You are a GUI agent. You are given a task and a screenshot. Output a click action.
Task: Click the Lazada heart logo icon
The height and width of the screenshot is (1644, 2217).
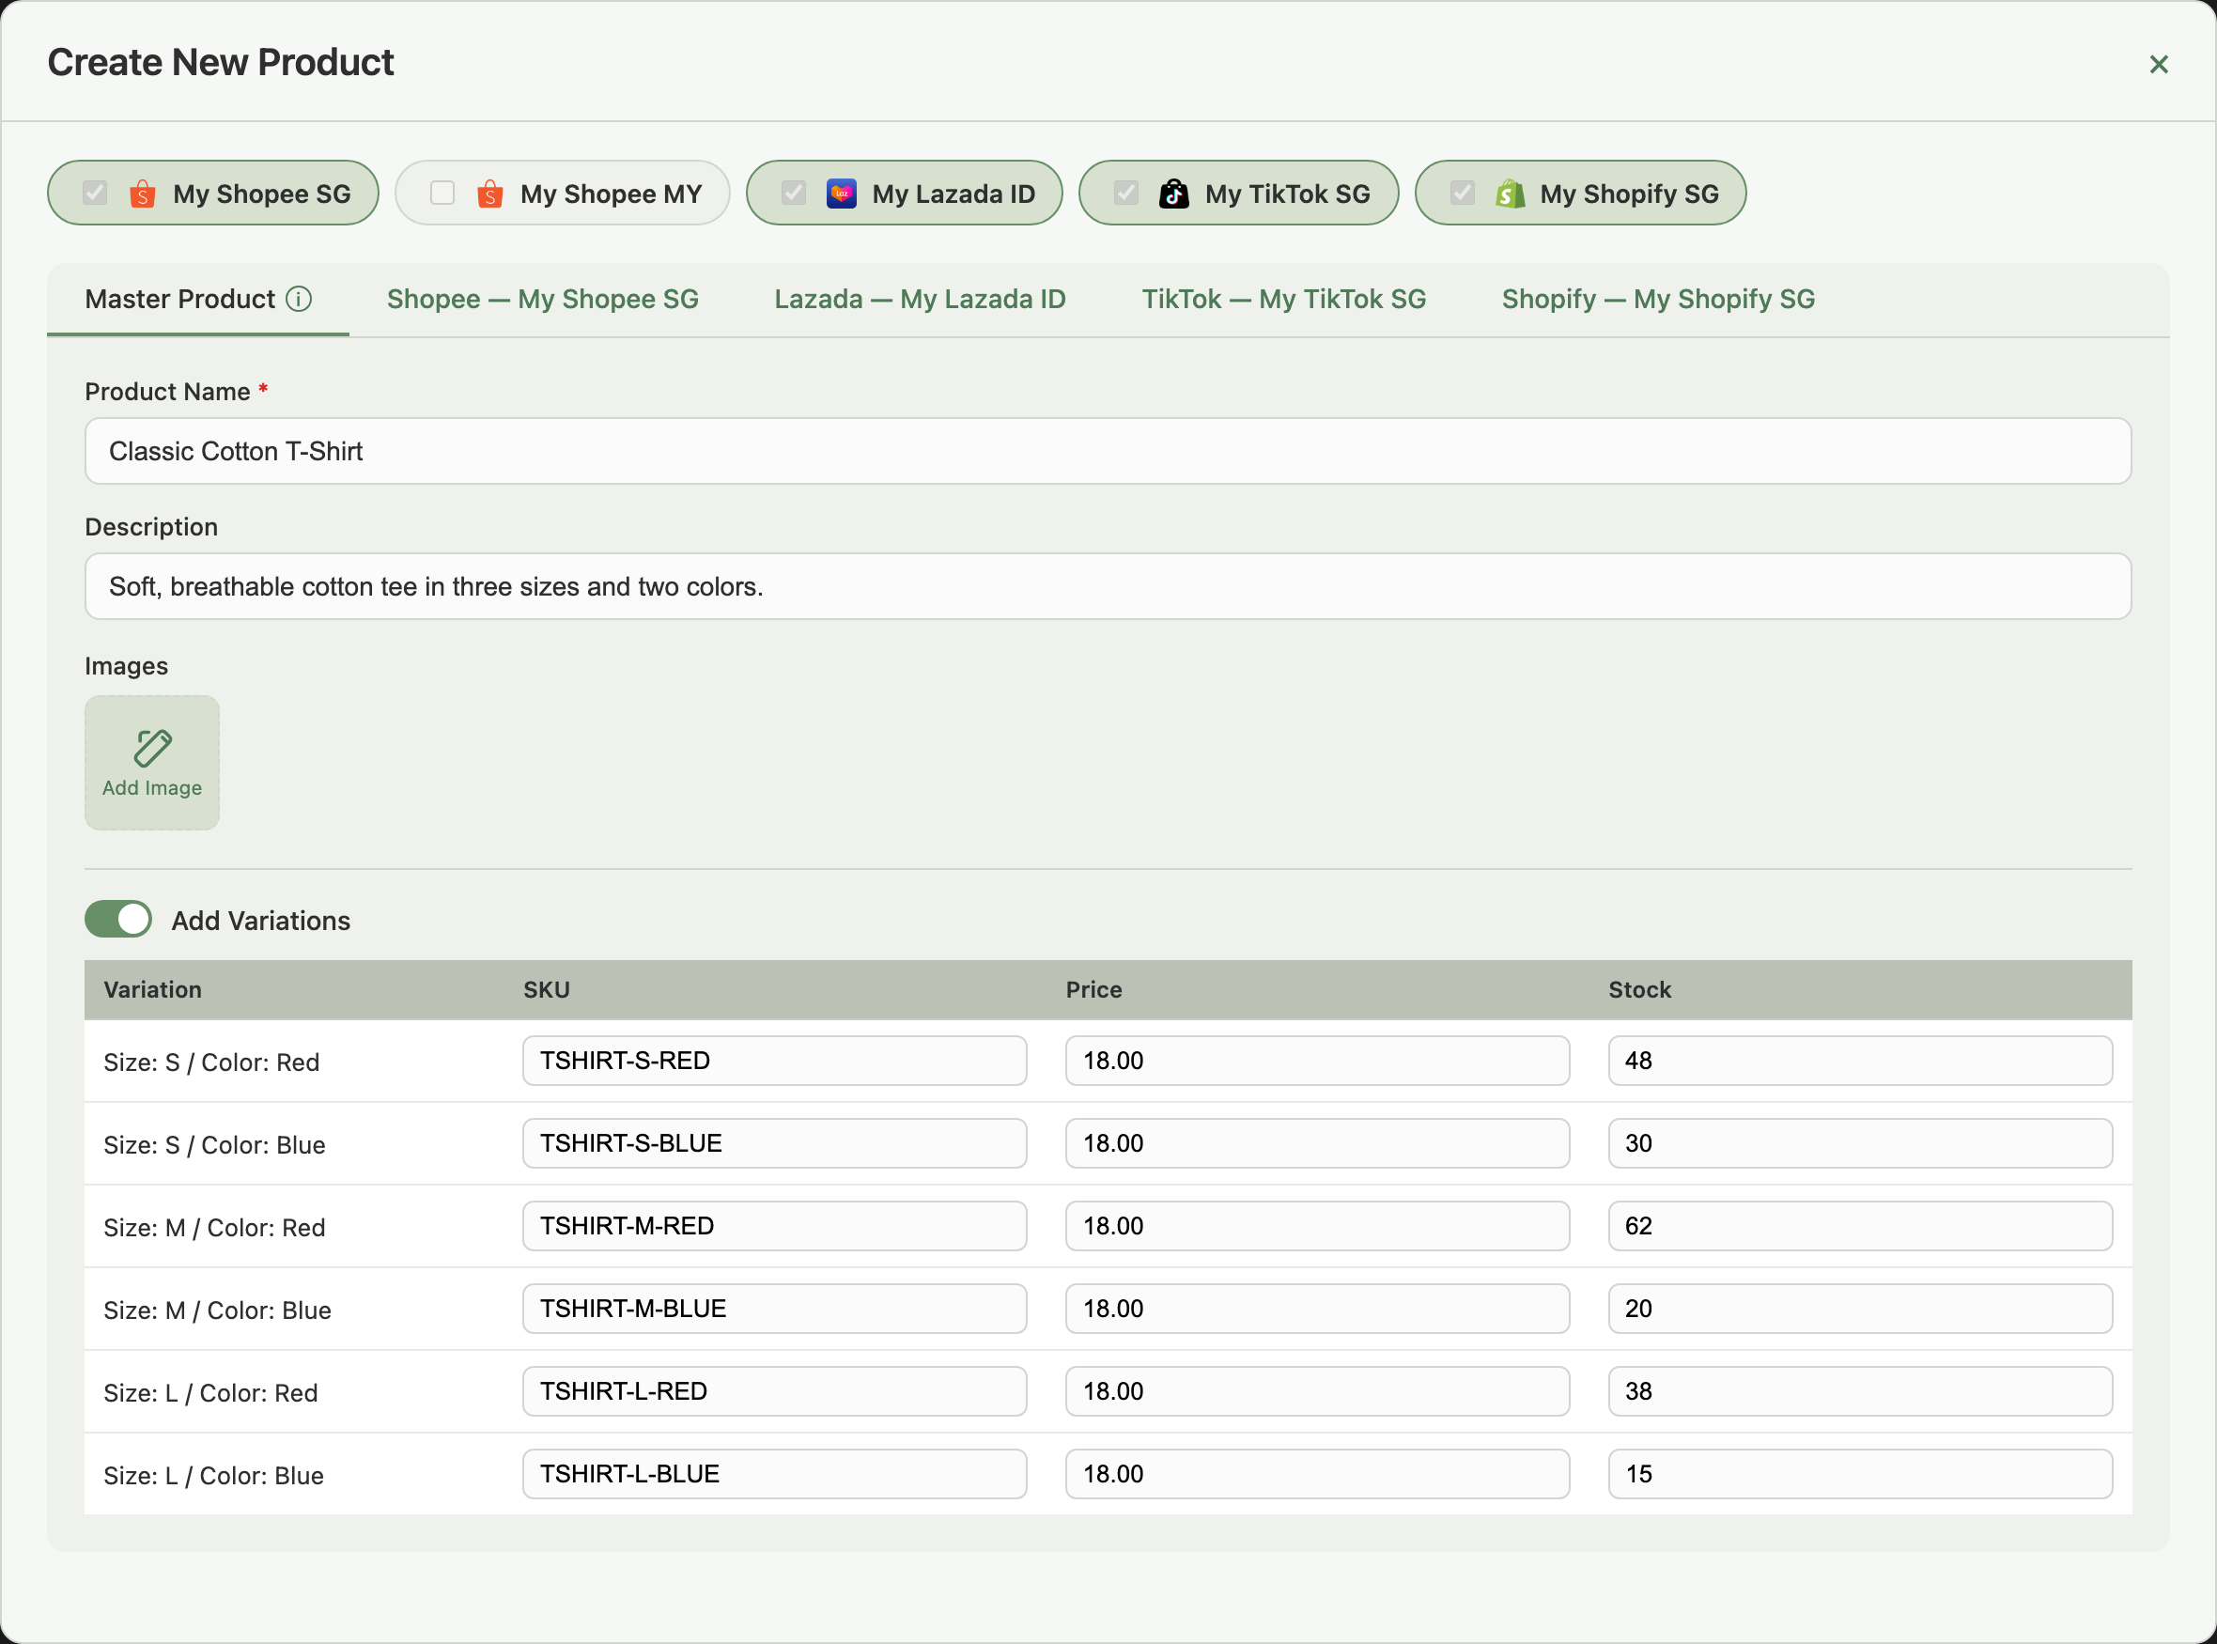click(841, 194)
